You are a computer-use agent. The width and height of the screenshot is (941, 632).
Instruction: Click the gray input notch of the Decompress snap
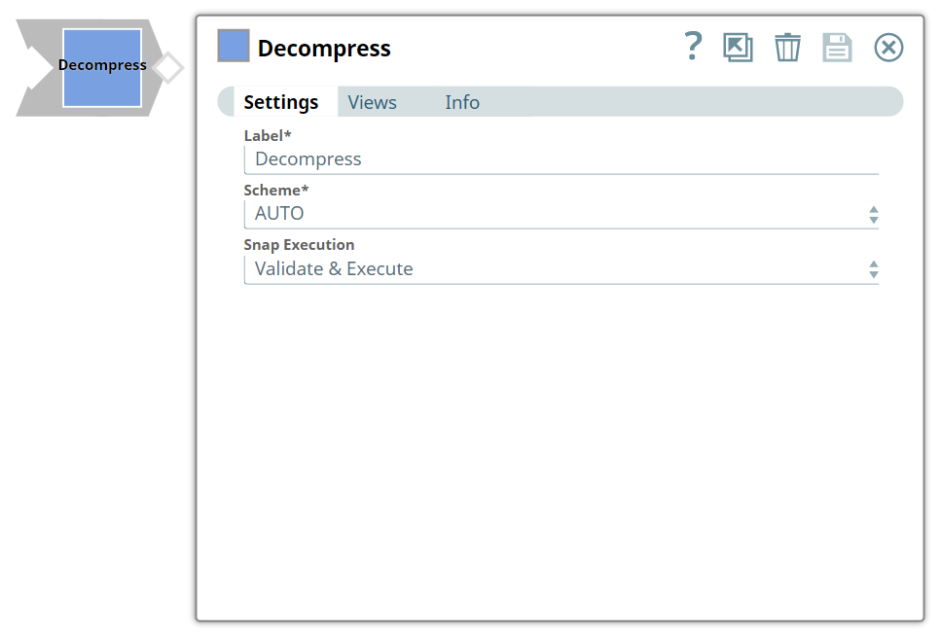click(37, 68)
